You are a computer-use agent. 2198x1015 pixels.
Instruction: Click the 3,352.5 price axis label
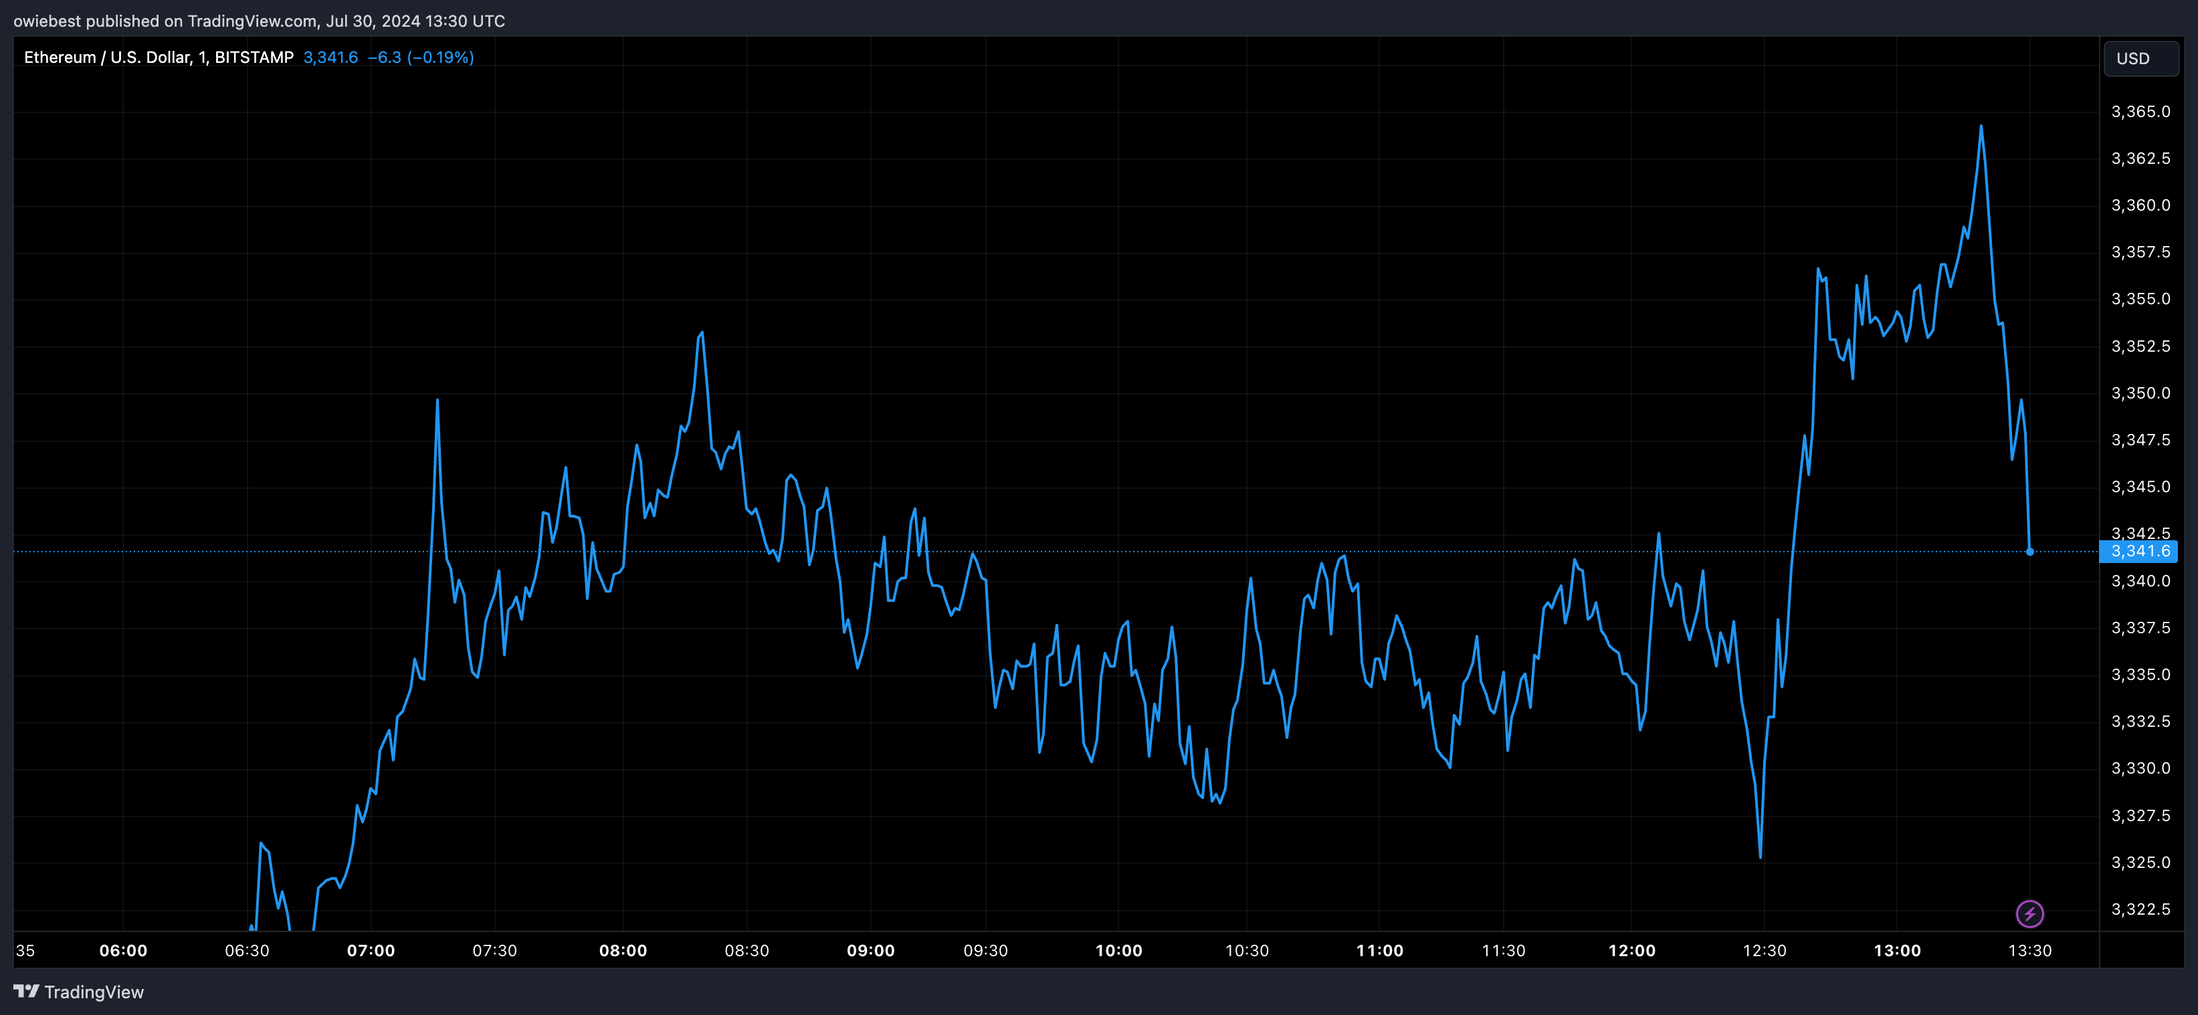pos(2140,346)
